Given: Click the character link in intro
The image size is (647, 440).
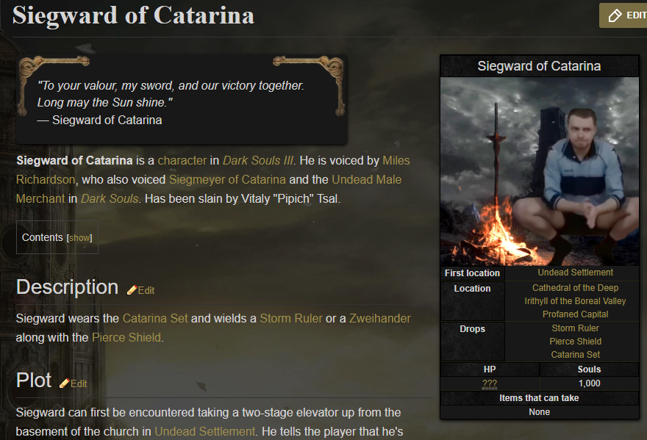Looking at the screenshot, I should pyautogui.click(x=182, y=160).
